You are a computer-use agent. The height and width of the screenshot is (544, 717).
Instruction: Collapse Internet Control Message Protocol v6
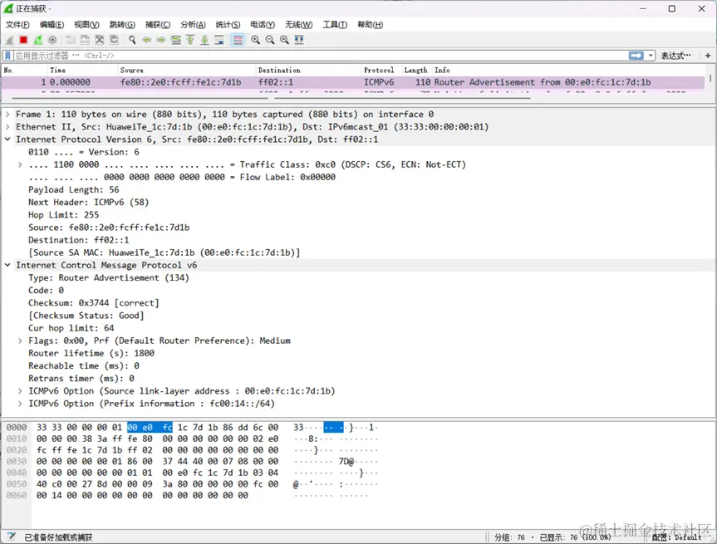pos(7,265)
